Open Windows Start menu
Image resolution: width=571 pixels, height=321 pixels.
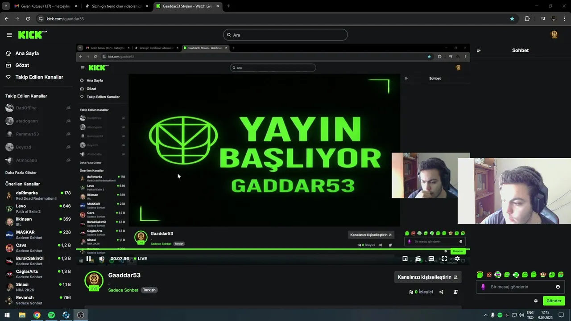[7, 315]
